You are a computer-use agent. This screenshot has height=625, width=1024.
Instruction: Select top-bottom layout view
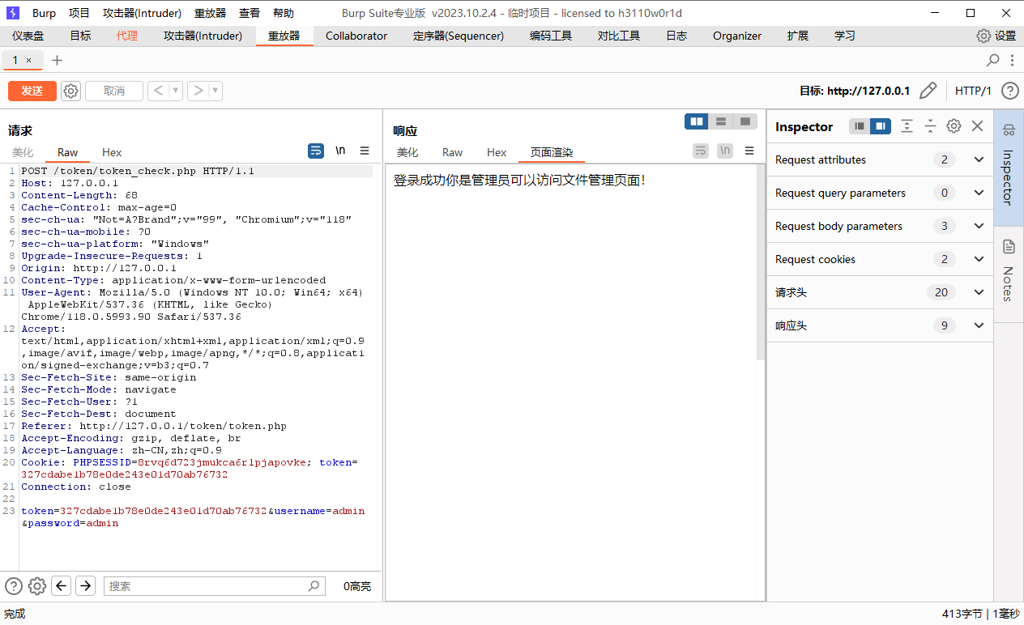720,121
